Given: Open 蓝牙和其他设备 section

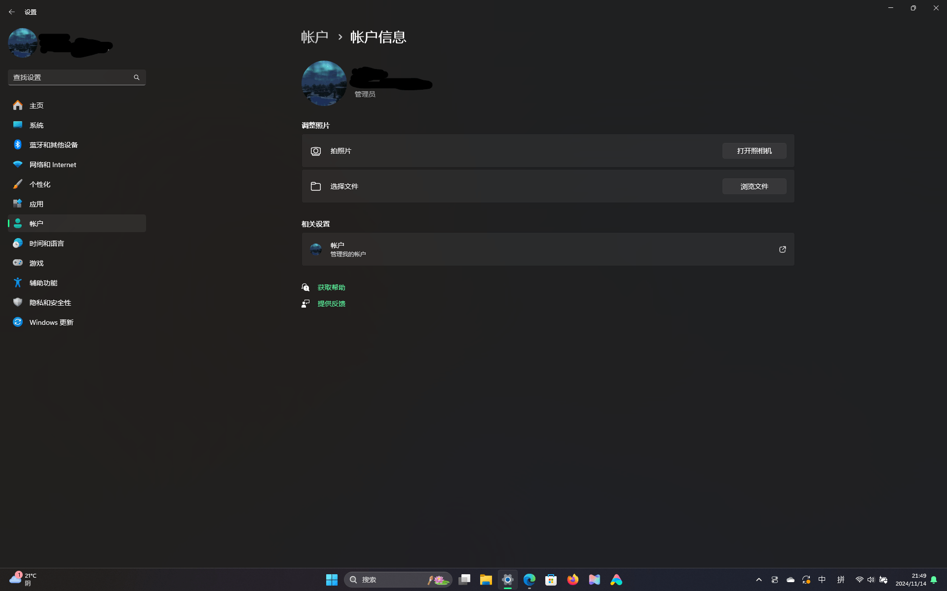Looking at the screenshot, I should (x=77, y=145).
